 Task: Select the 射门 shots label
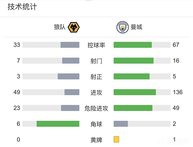[96, 61]
